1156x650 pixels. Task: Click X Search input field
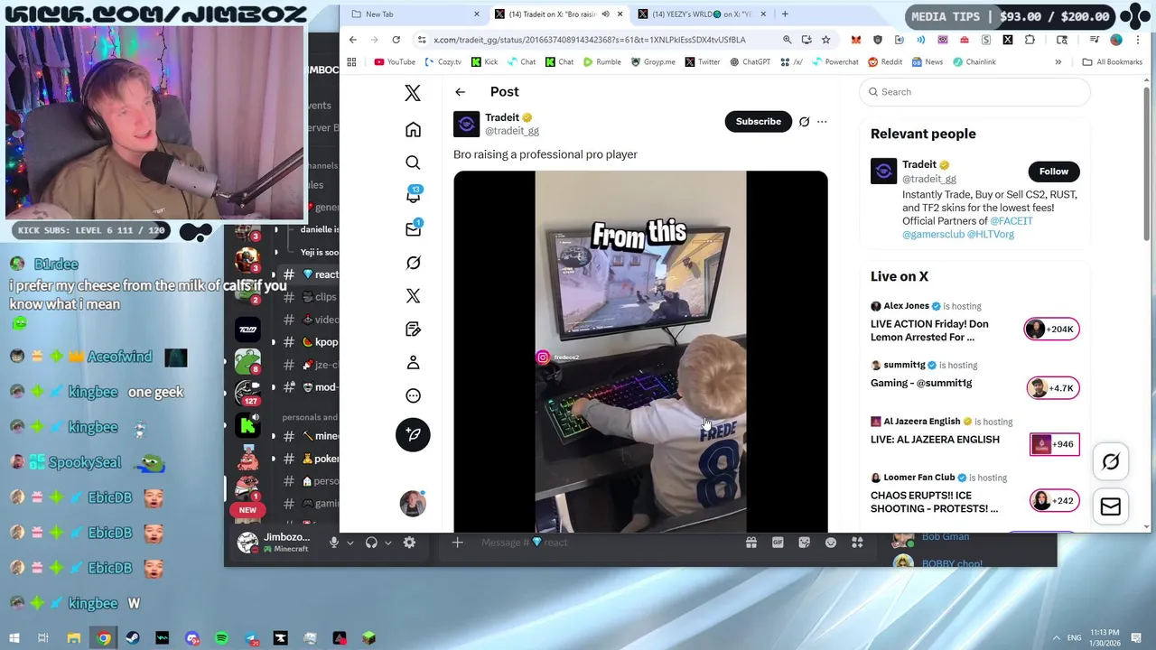pyautogui.click(x=975, y=92)
